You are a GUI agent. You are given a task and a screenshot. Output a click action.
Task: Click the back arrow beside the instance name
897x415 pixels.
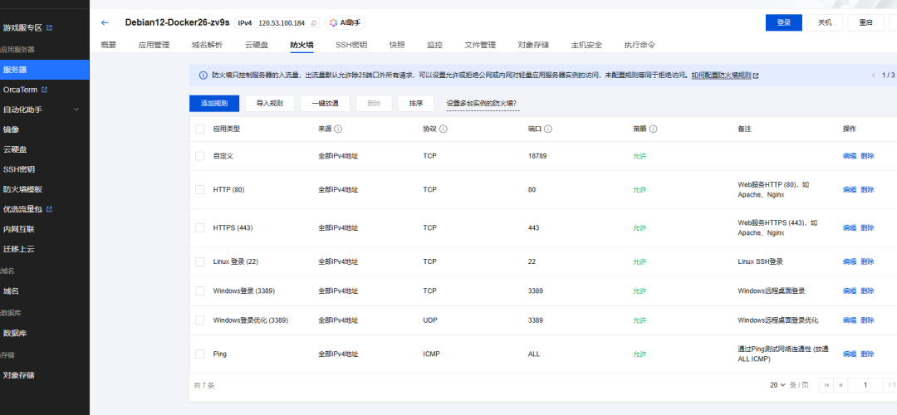pos(105,22)
